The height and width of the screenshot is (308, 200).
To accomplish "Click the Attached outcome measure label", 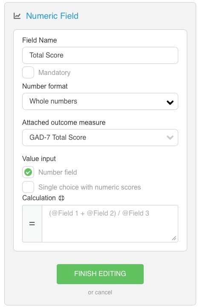I will pos(64,122).
